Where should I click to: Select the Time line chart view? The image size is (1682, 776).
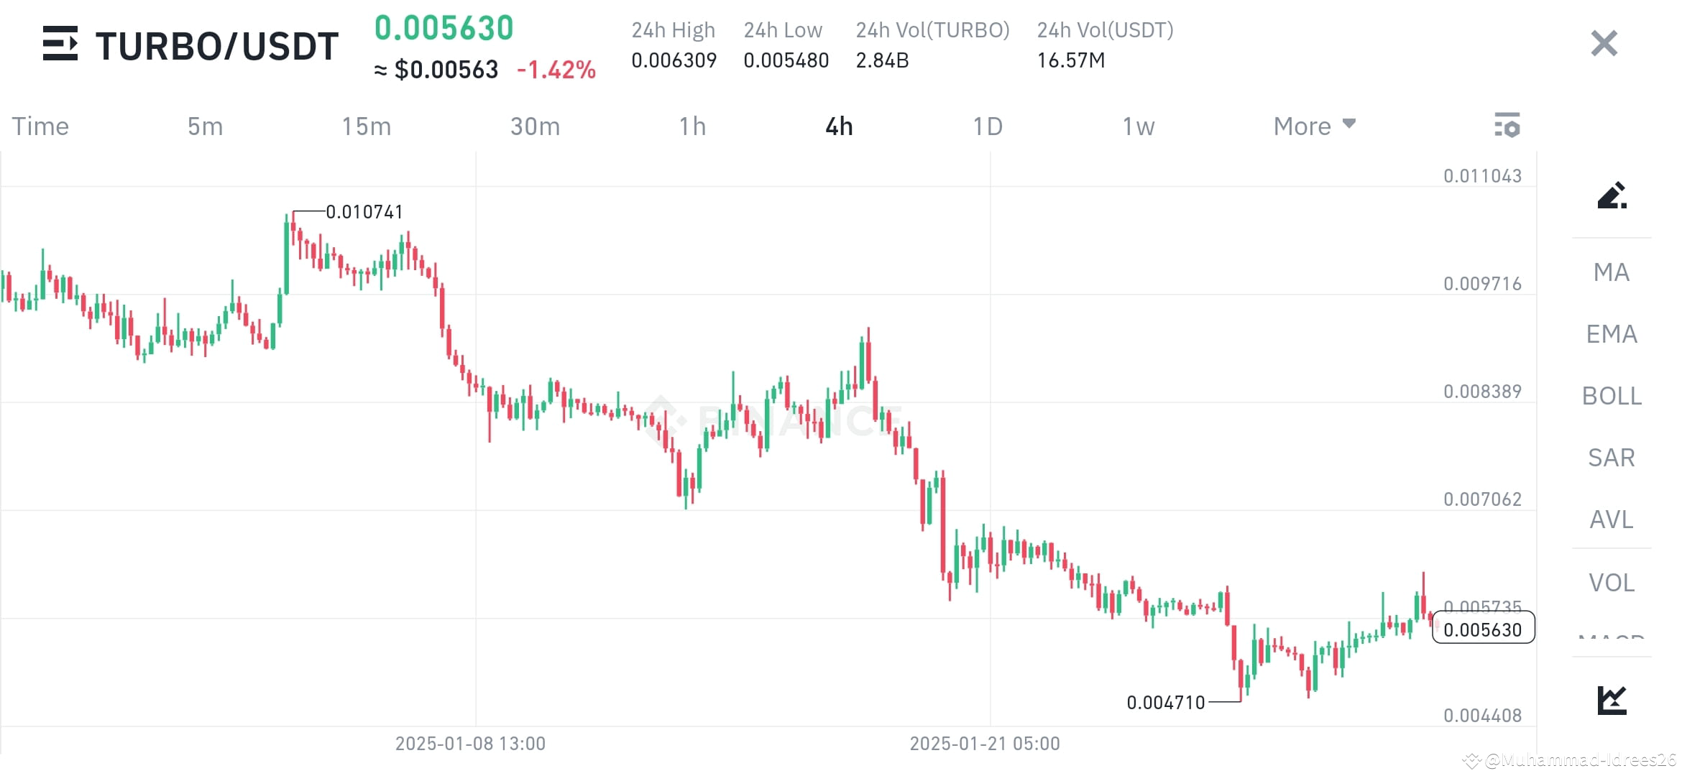tap(40, 125)
